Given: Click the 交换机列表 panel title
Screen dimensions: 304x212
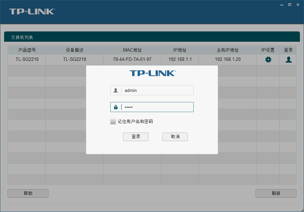Looking at the screenshot, I should pyautogui.click(x=22, y=38).
